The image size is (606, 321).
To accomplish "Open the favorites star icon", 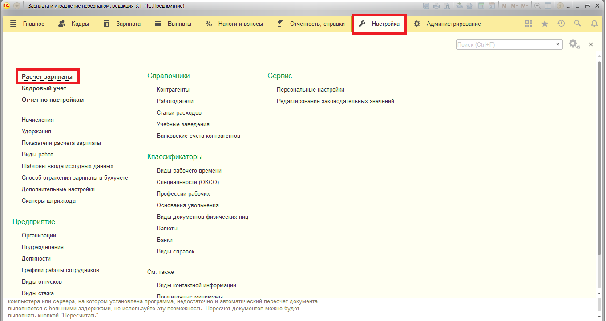I will coord(545,24).
